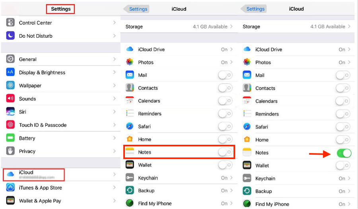Viewport: 358px width, 209px height.
Task: Open the Battery settings row
Action: coord(61,138)
